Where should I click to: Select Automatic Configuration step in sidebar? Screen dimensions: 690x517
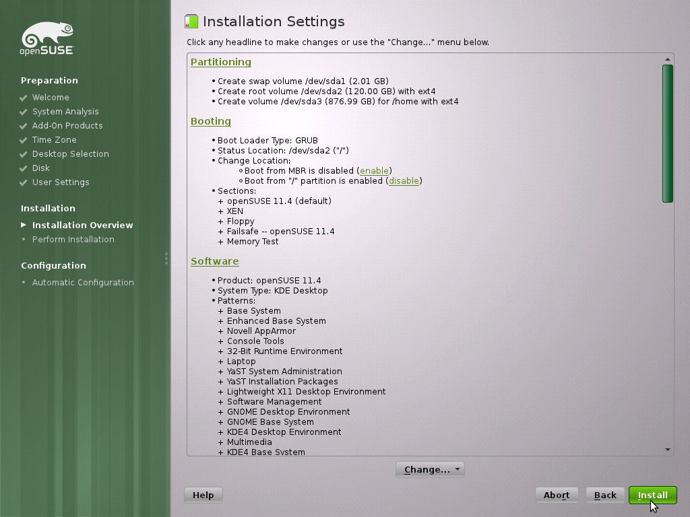click(83, 282)
